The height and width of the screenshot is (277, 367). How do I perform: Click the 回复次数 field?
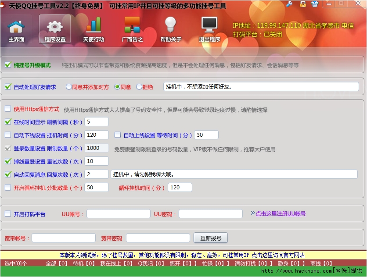[x=97, y=174]
